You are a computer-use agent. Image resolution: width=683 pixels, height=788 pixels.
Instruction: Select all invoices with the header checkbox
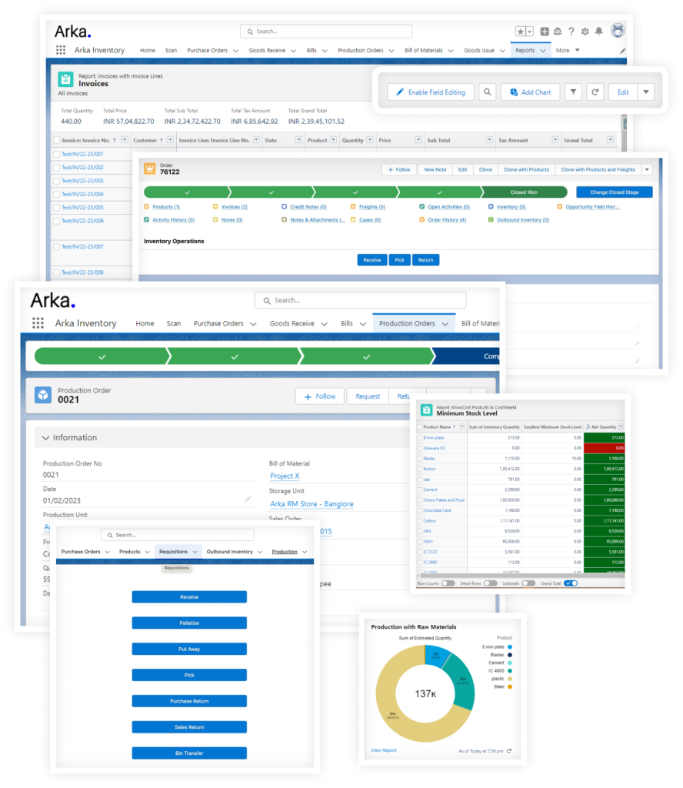point(57,140)
